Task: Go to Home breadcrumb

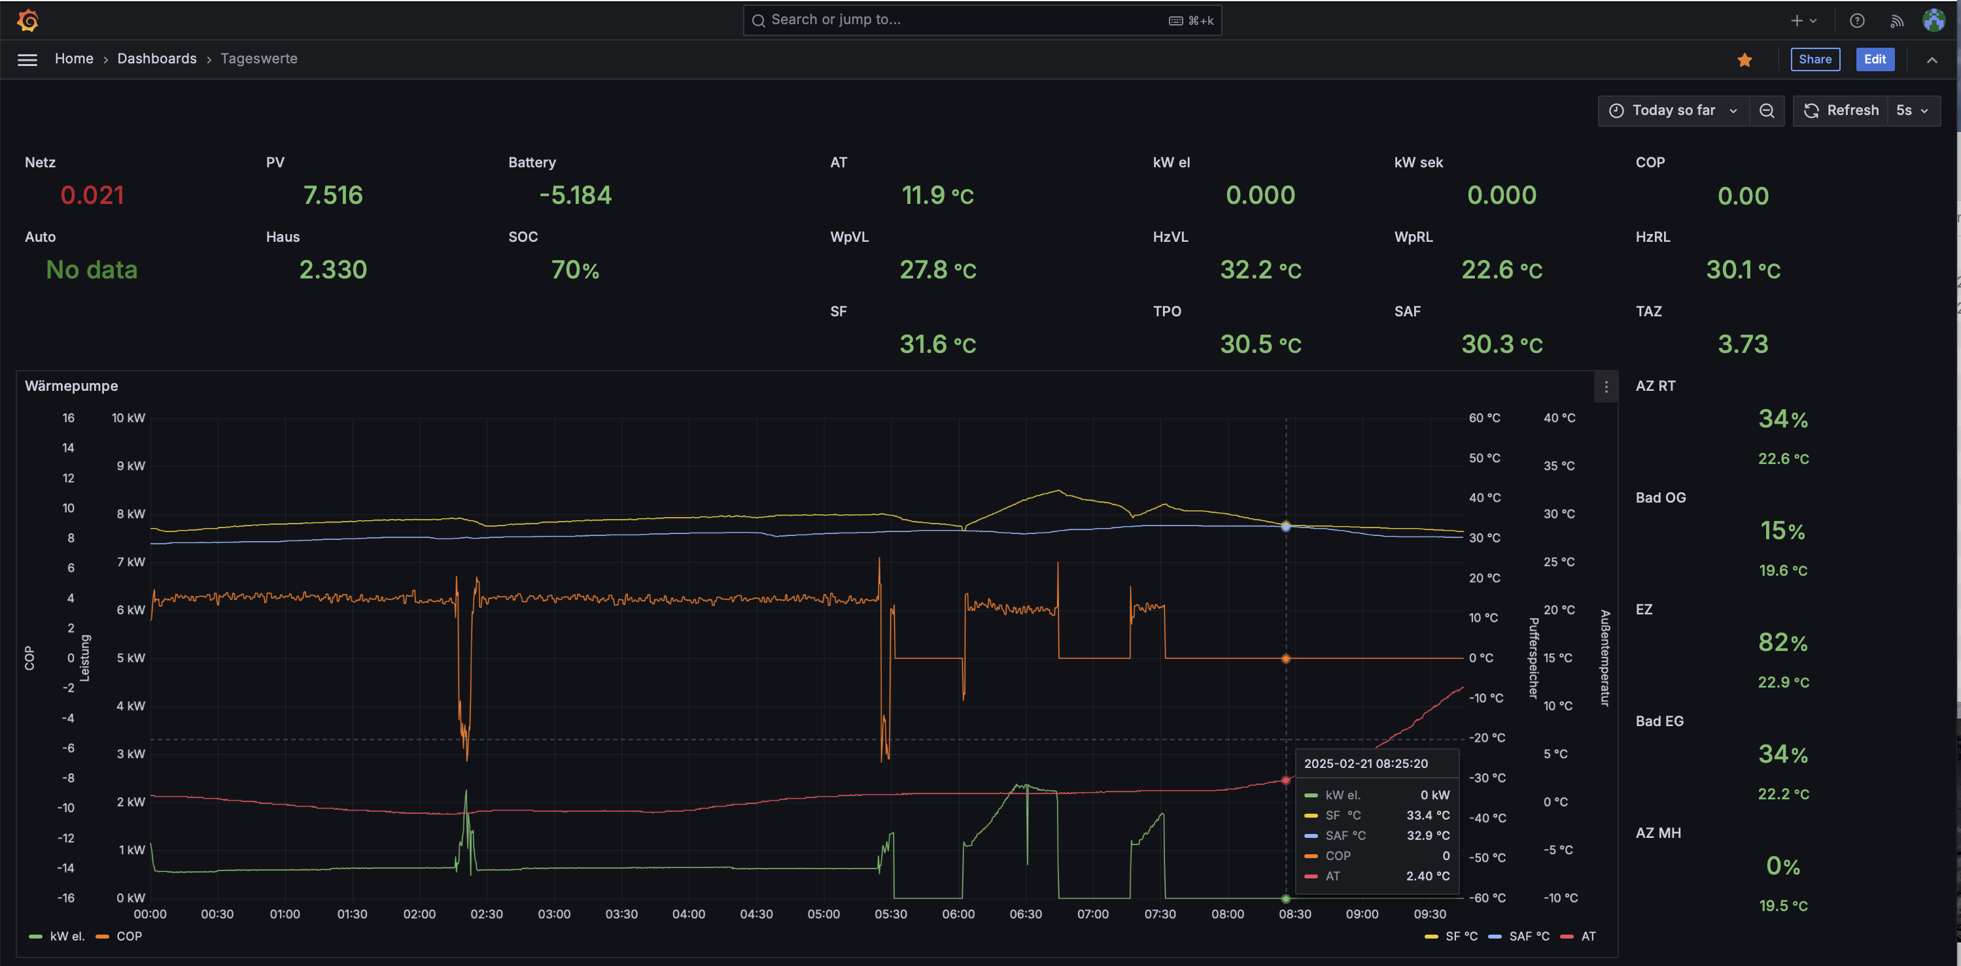Action: pos(74,59)
